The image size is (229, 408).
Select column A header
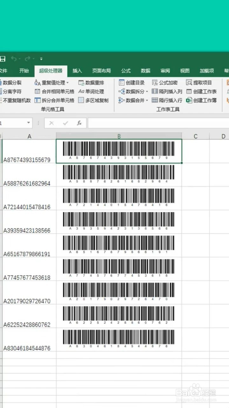(x=29, y=136)
